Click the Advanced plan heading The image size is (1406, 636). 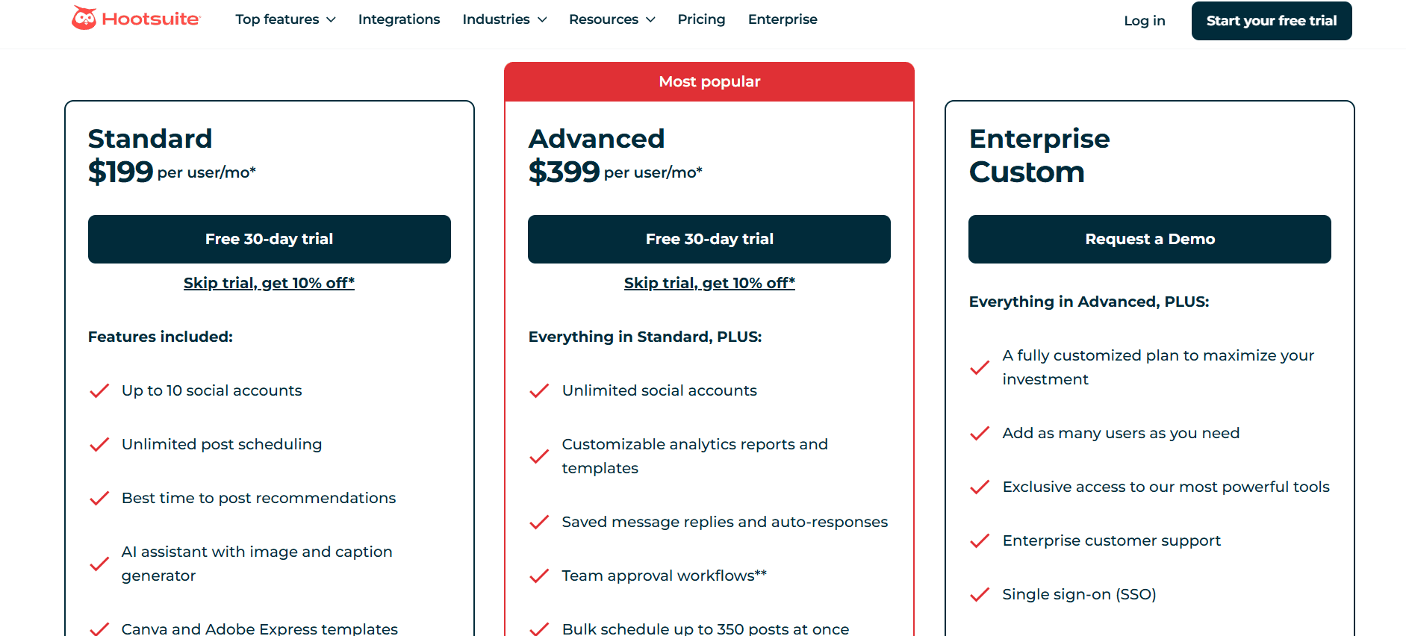(597, 139)
